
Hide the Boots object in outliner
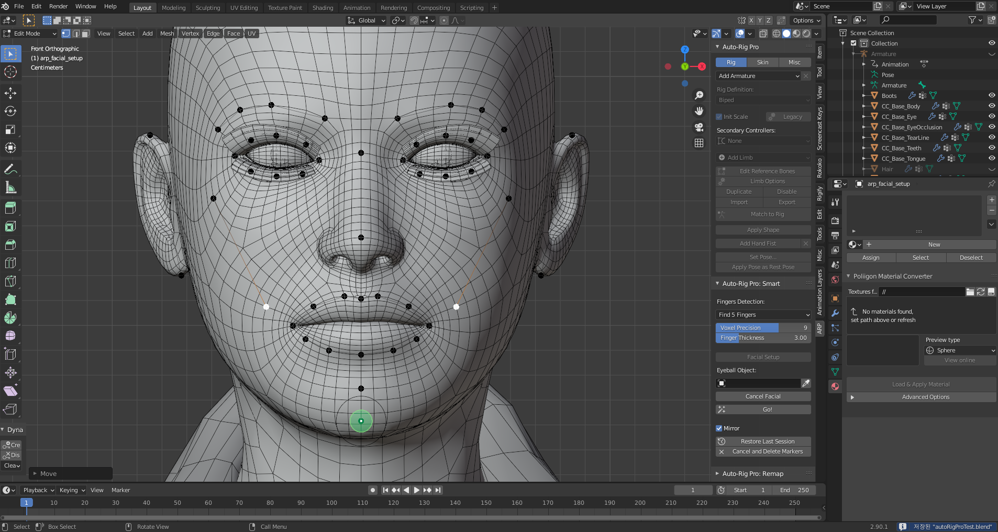pos(991,95)
